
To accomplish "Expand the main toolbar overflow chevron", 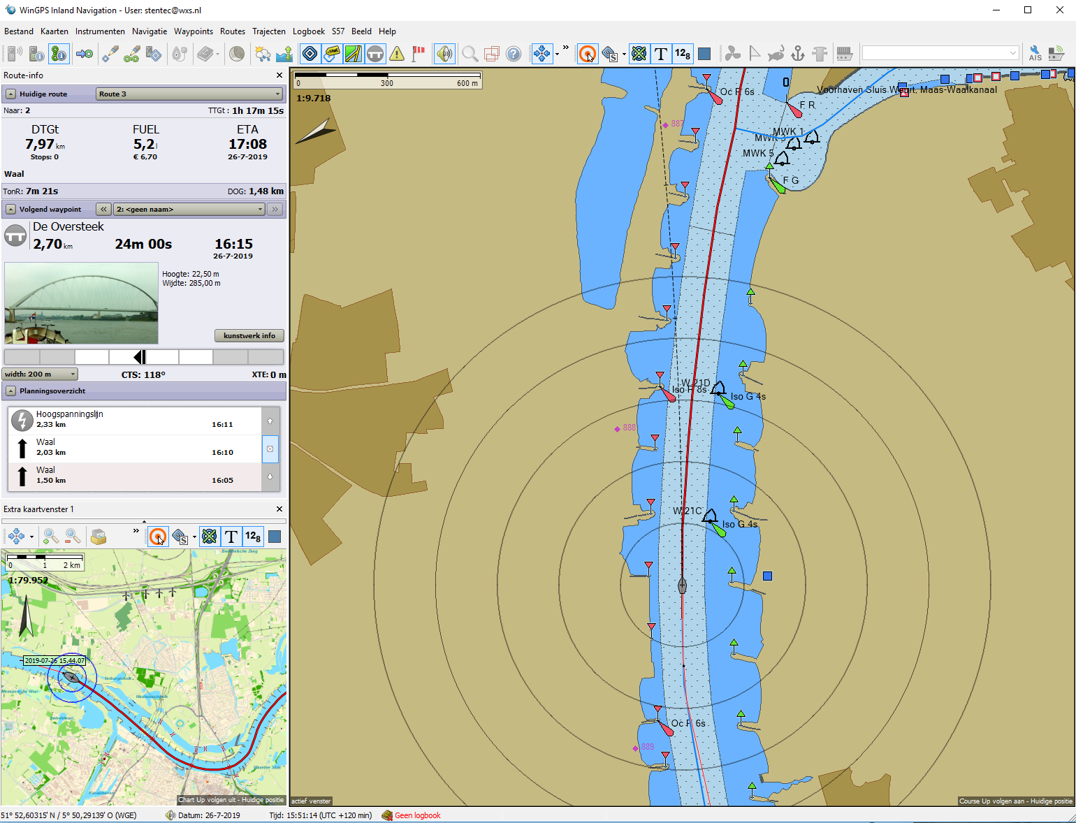I will pyautogui.click(x=566, y=48).
